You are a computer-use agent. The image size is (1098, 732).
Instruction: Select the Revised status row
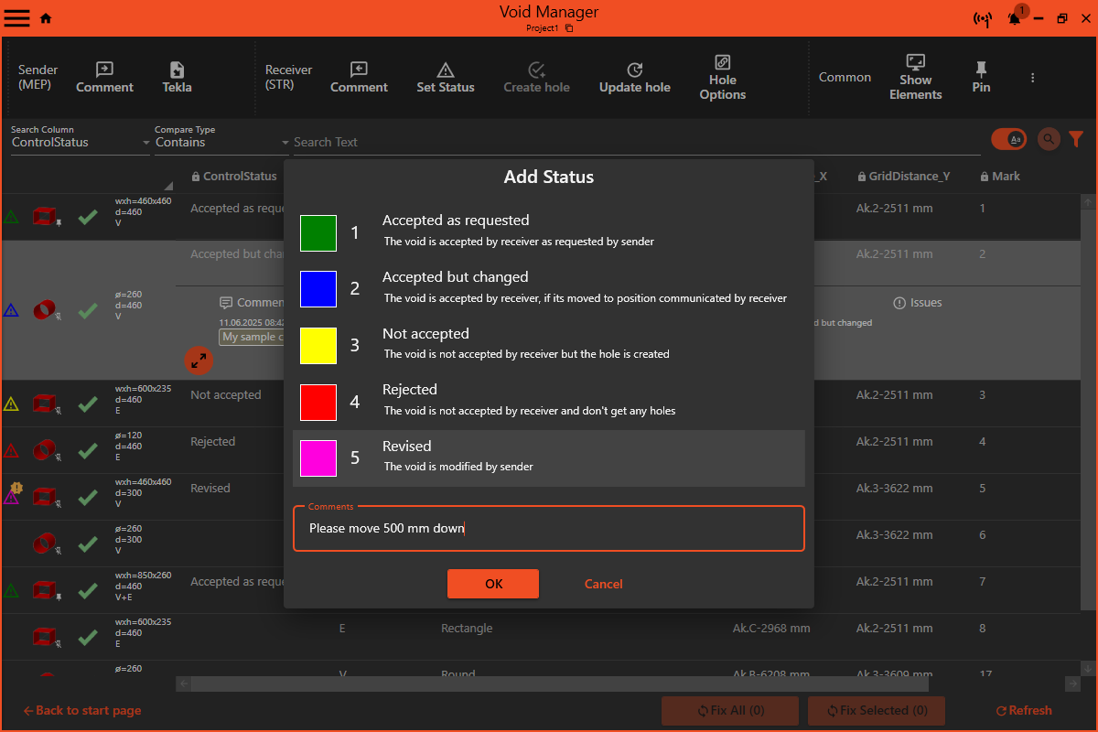549,457
